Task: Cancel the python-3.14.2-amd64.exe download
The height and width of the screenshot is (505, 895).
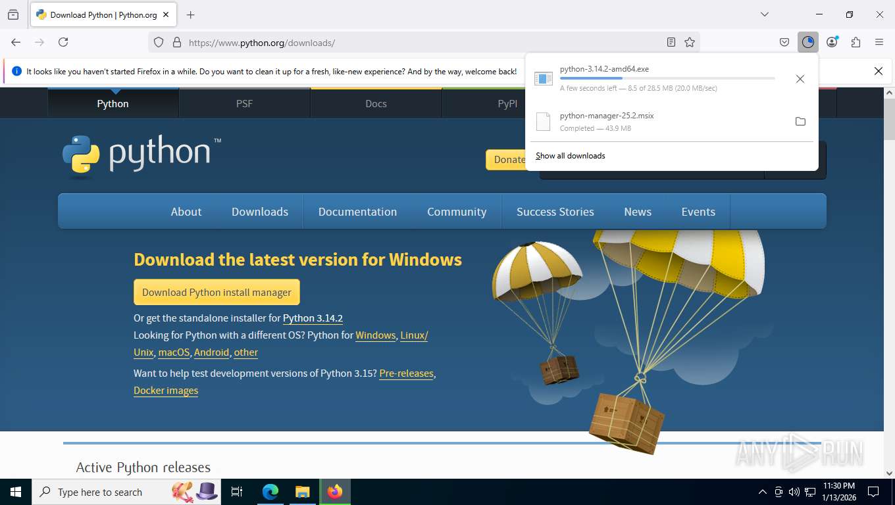Action: click(x=800, y=79)
